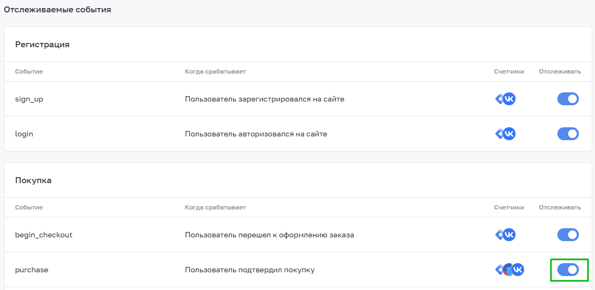Click the login event name
The image size is (595, 290).
click(x=24, y=134)
